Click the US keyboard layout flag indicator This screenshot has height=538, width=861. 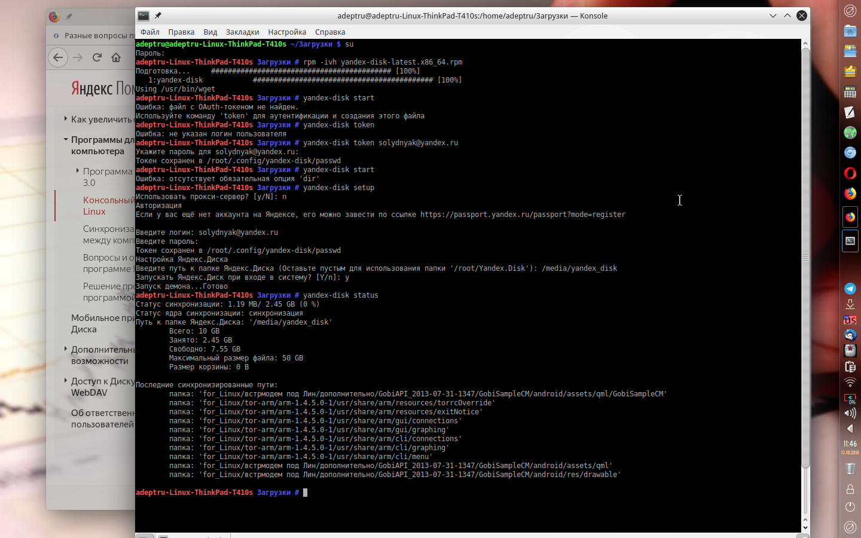click(x=850, y=320)
